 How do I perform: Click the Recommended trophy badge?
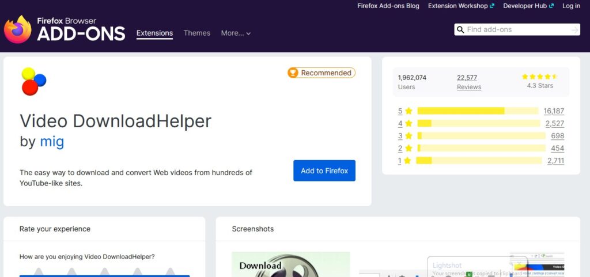[x=322, y=73]
